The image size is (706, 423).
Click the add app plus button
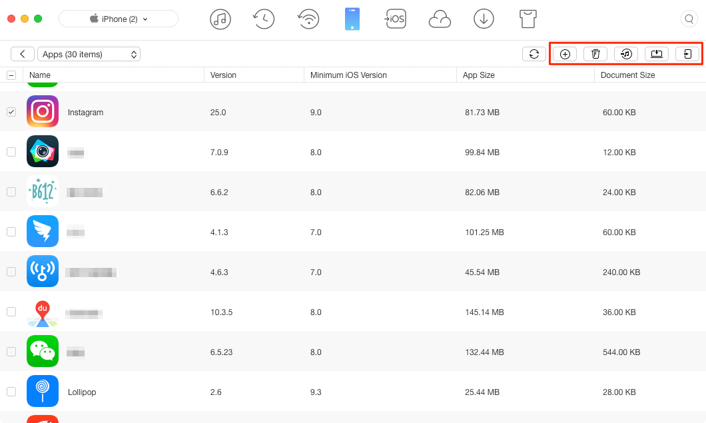point(565,54)
